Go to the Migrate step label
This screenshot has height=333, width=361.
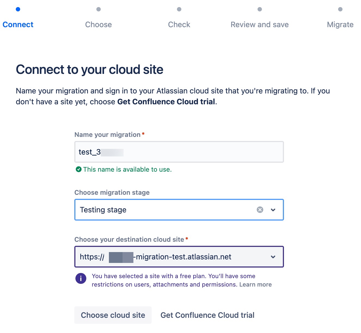340,25
